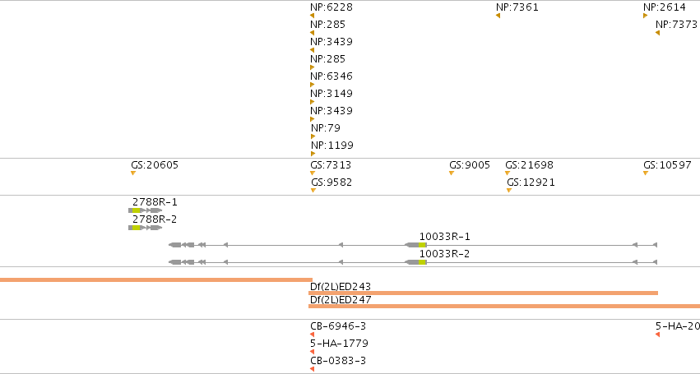Click the GS:10597 label

tap(667, 165)
